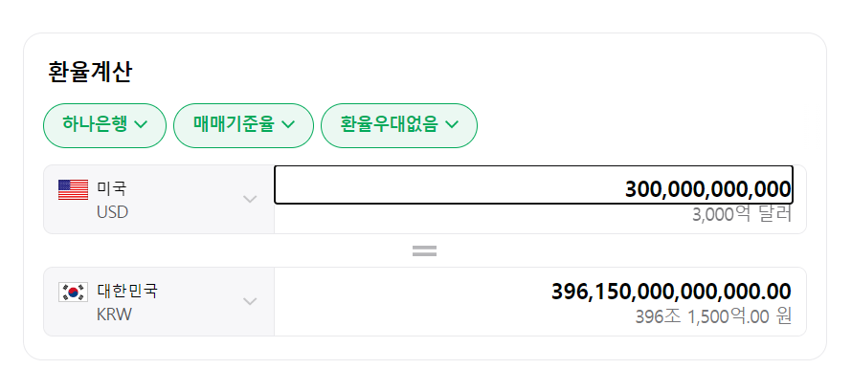This screenshot has height=369, width=852.
Task: Expand the KRW currency chevron
Action: pyautogui.click(x=250, y=301)
